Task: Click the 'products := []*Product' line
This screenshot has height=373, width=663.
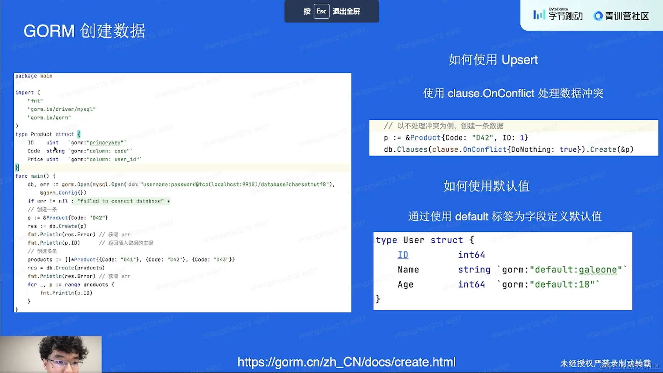Action: 131,259
